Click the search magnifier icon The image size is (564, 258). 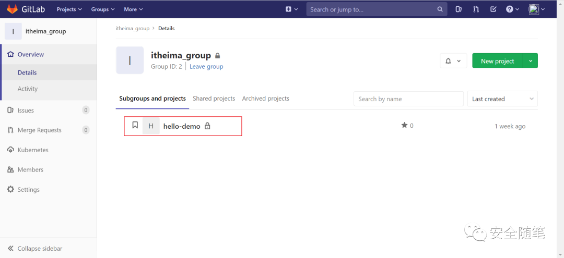click(440, 9)
